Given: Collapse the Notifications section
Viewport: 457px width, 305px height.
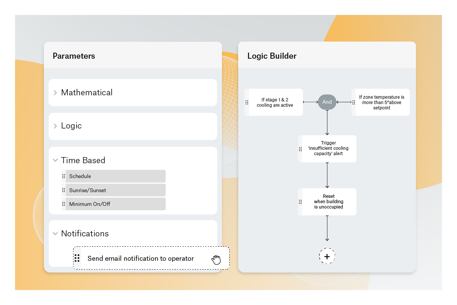Looking at the screenshot, I should click(55, 234).
